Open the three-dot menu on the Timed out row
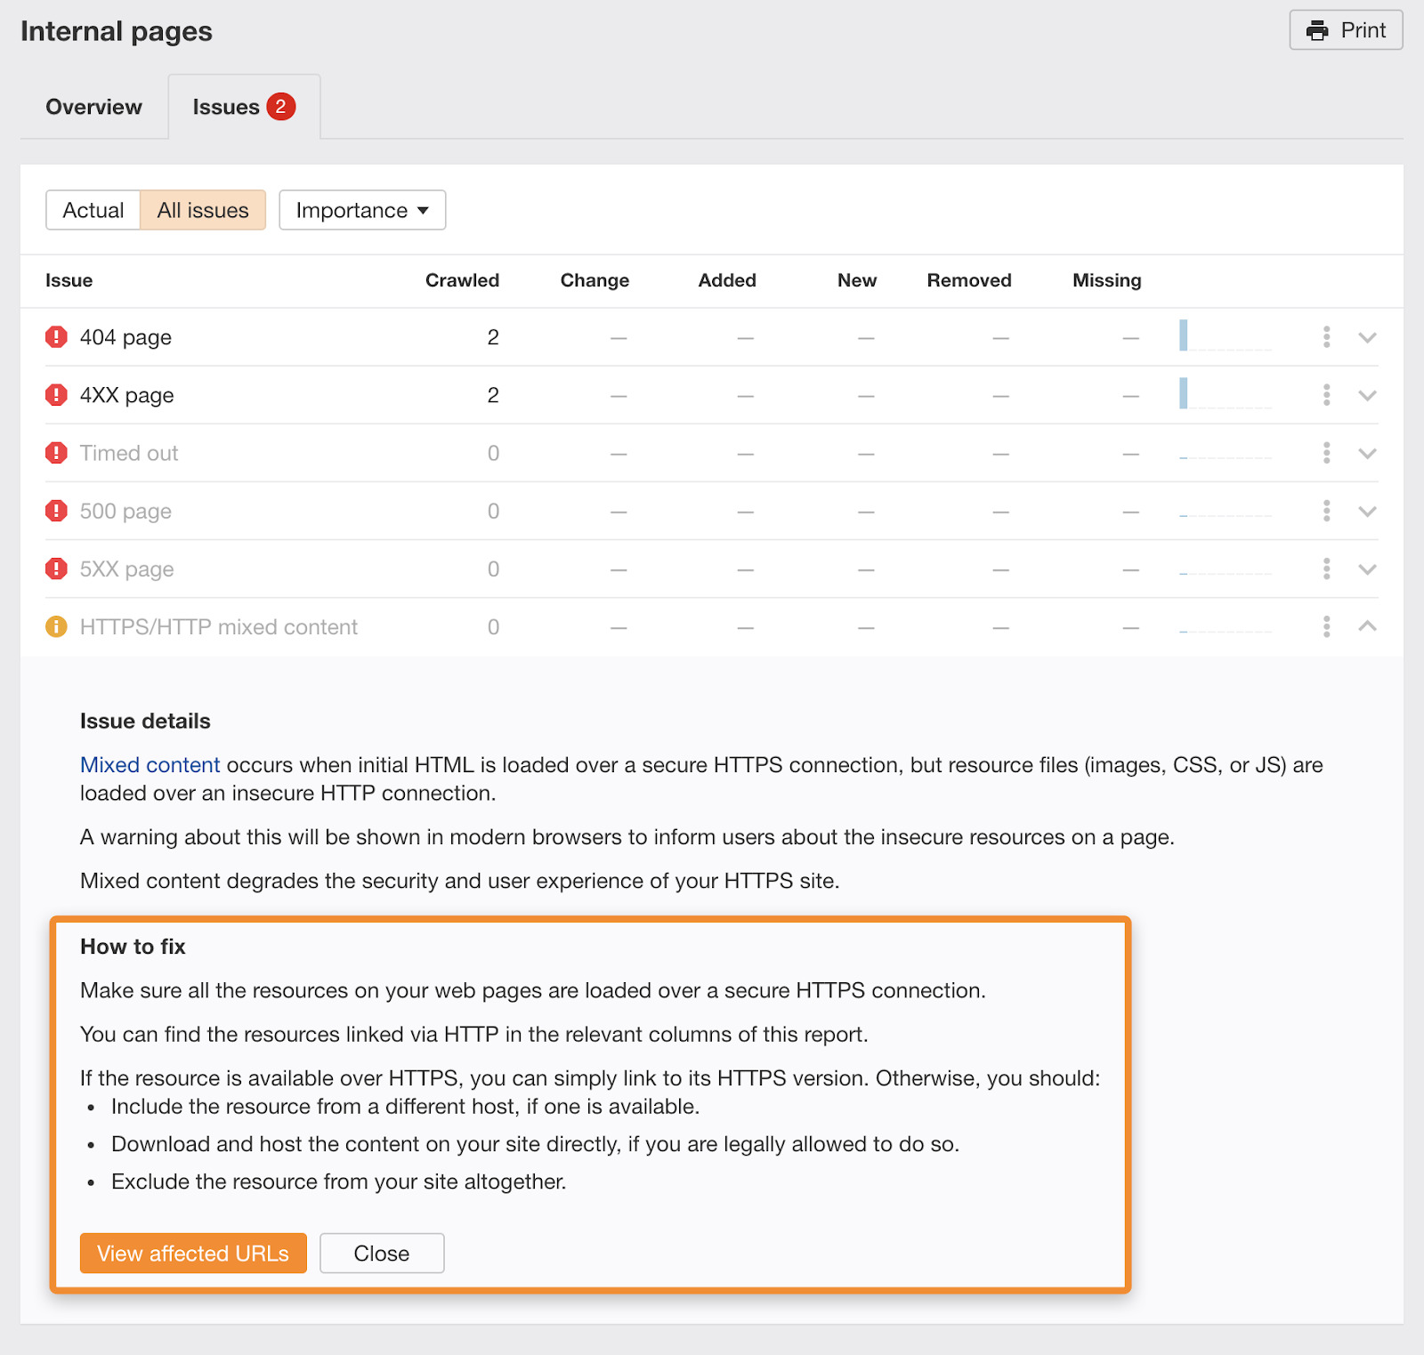 click(x=1326, y=453)
